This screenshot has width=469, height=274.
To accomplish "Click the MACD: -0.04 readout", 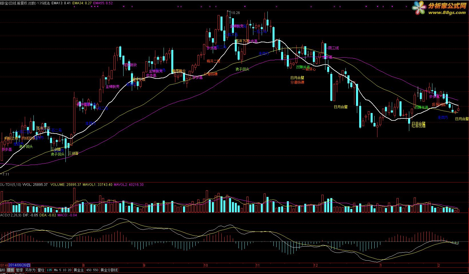I will [67, 215].
